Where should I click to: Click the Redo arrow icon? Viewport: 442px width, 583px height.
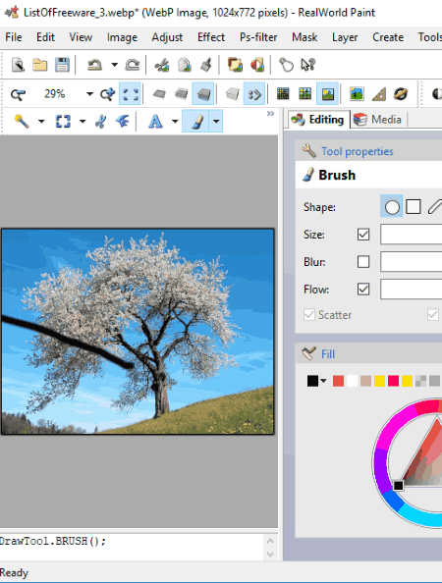point(132,65)
